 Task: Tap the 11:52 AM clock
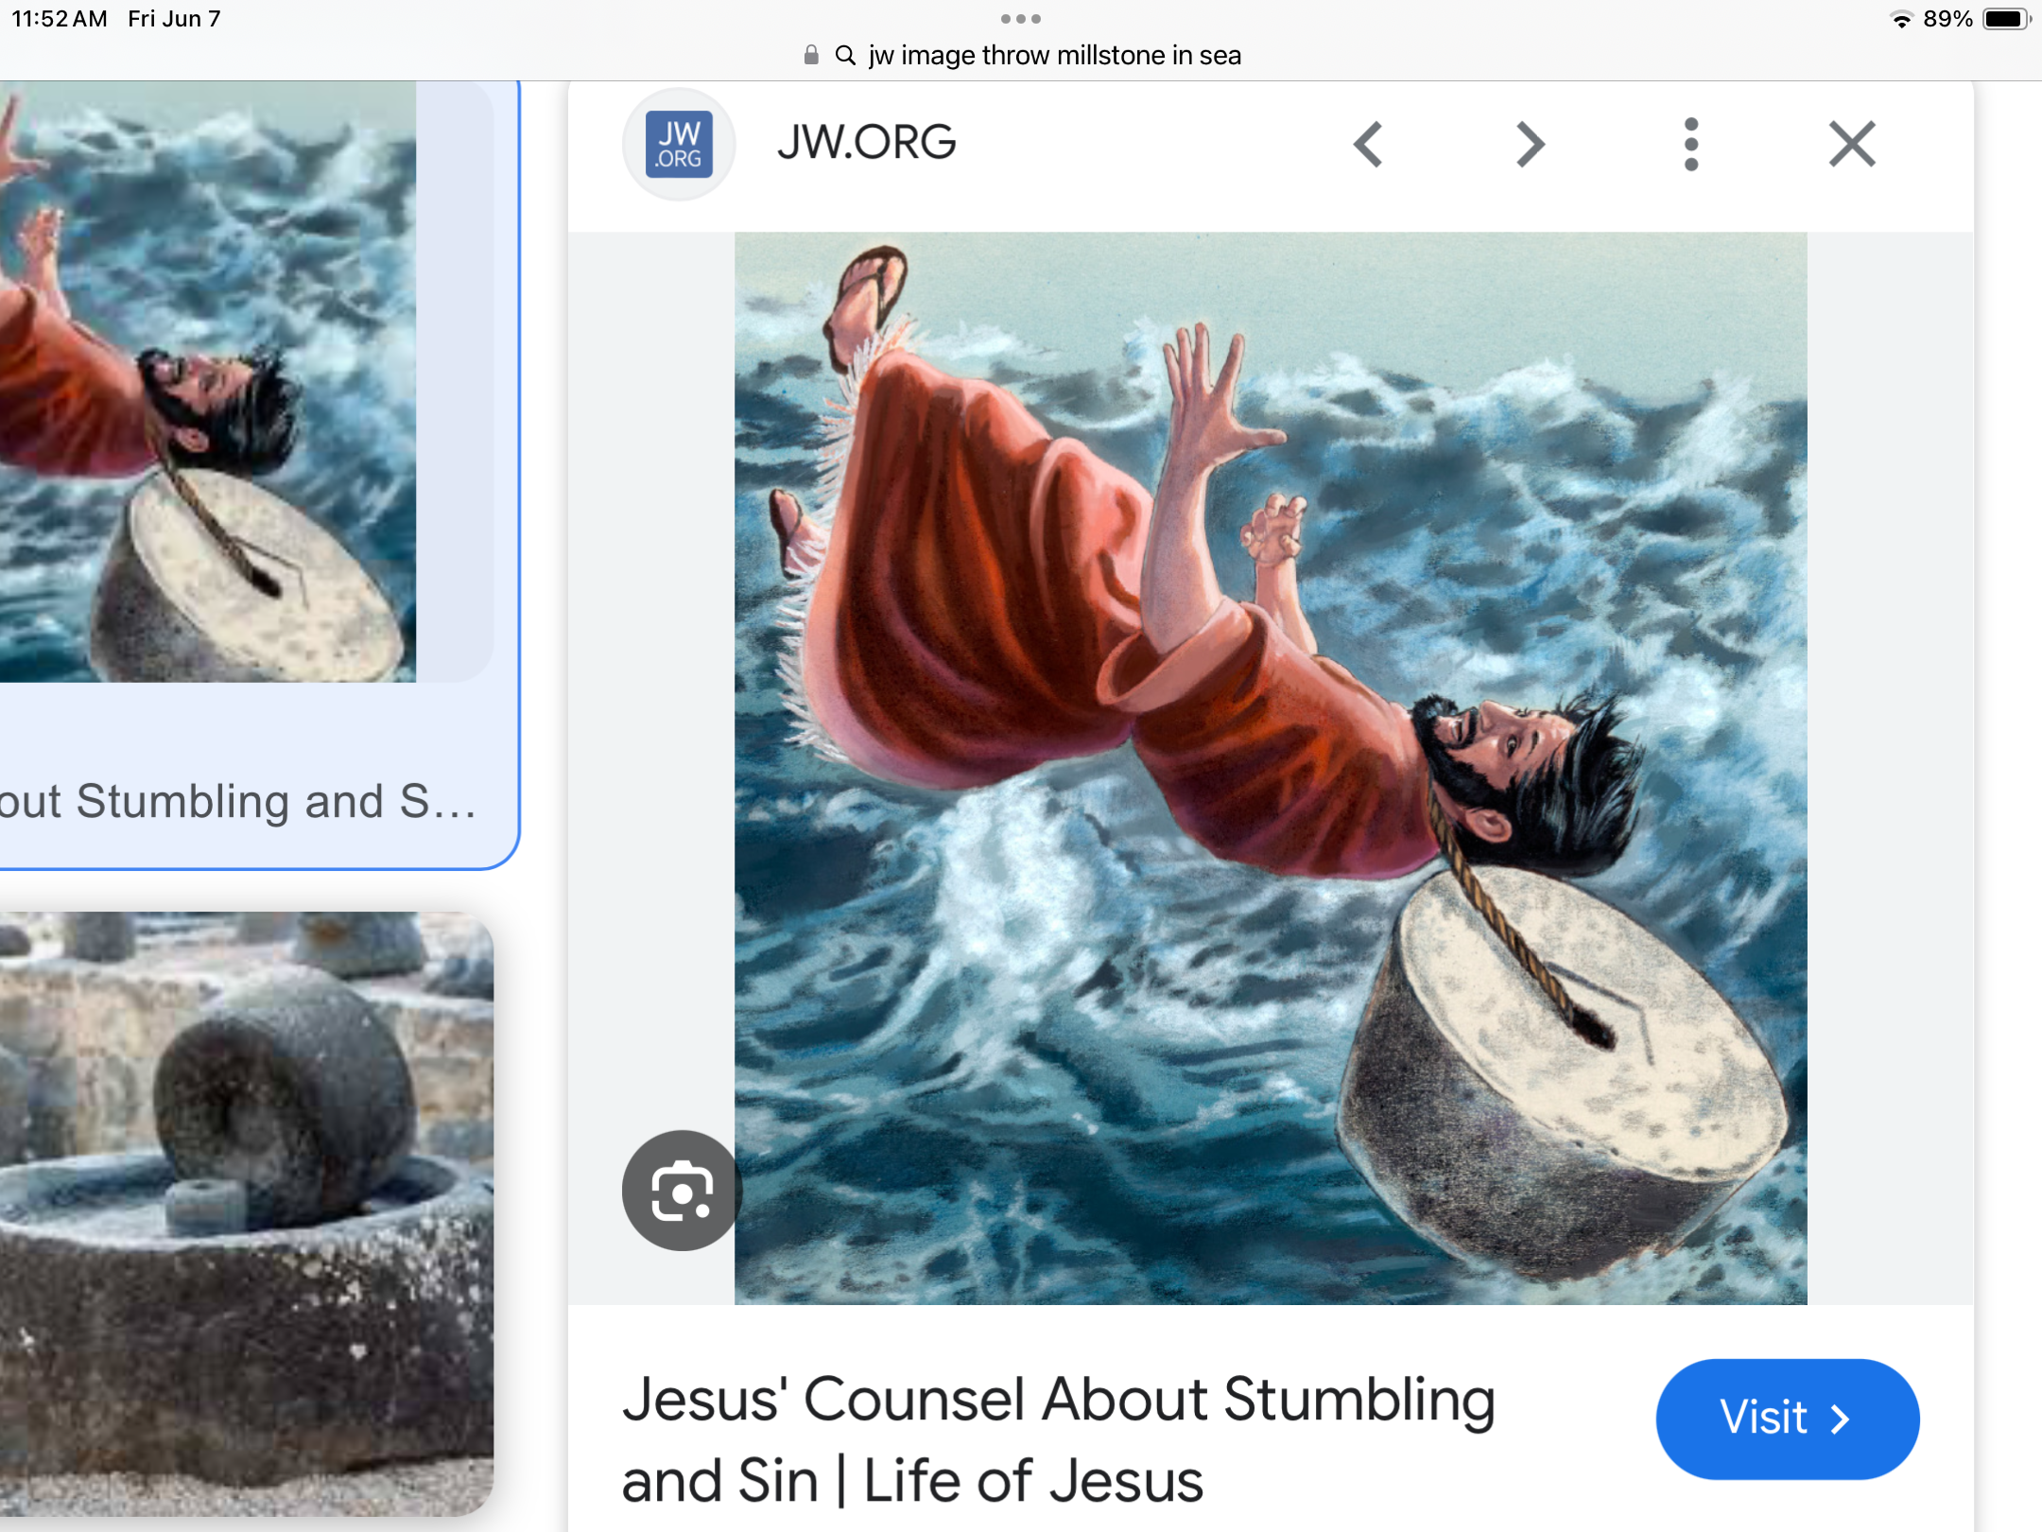(x=60, y=19)
